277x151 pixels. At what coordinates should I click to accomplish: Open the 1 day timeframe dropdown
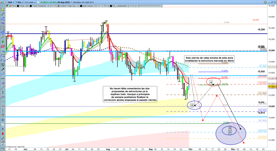[x=20, y=2]
